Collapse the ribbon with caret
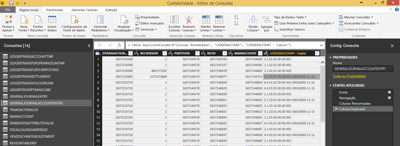The height and width of the screenshot is (146, 400). coord(391,10)
